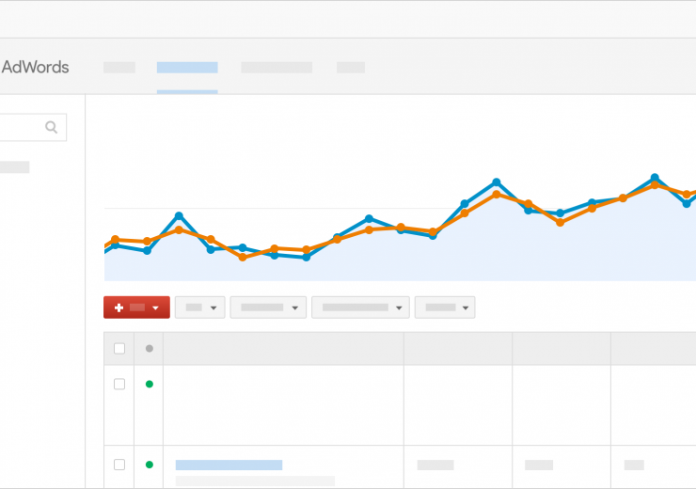Click the white plus icon on red button
The height and width of the screenshot is (489, 696).
[x=119, y=308]
